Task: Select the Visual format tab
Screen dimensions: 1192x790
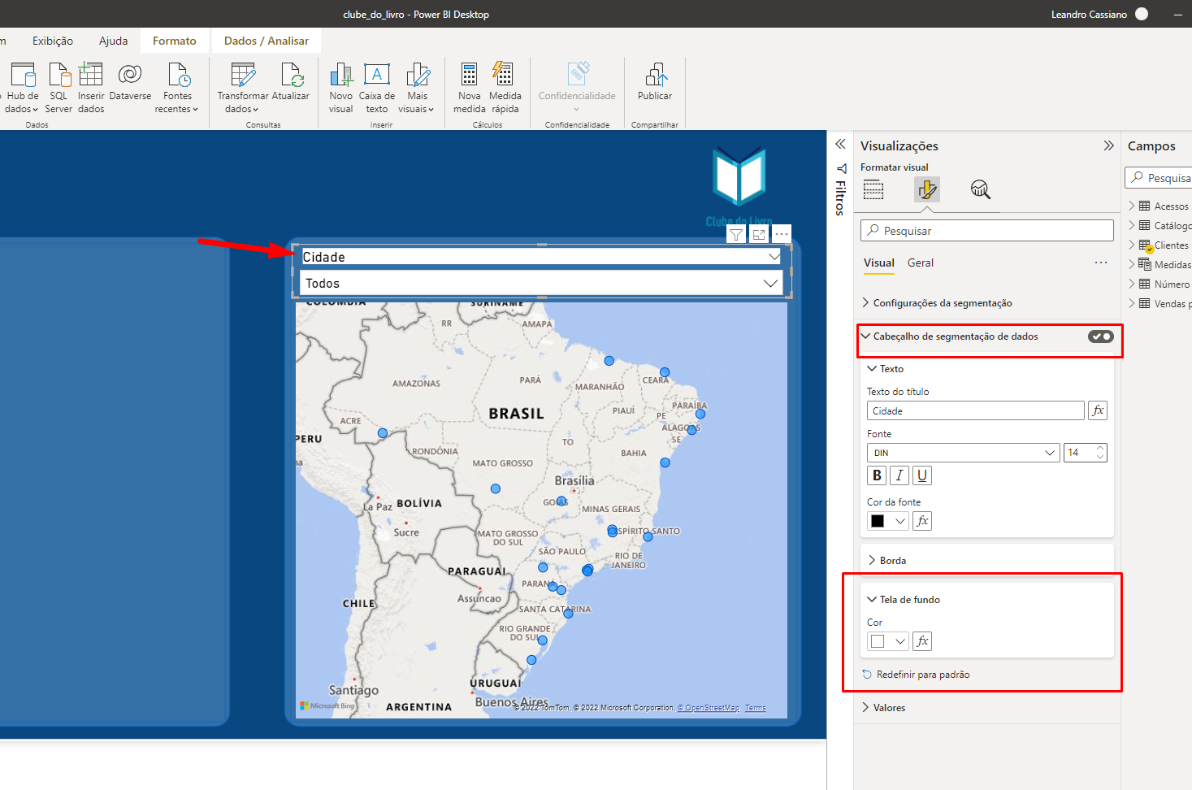Action: (x=879, y=263)
